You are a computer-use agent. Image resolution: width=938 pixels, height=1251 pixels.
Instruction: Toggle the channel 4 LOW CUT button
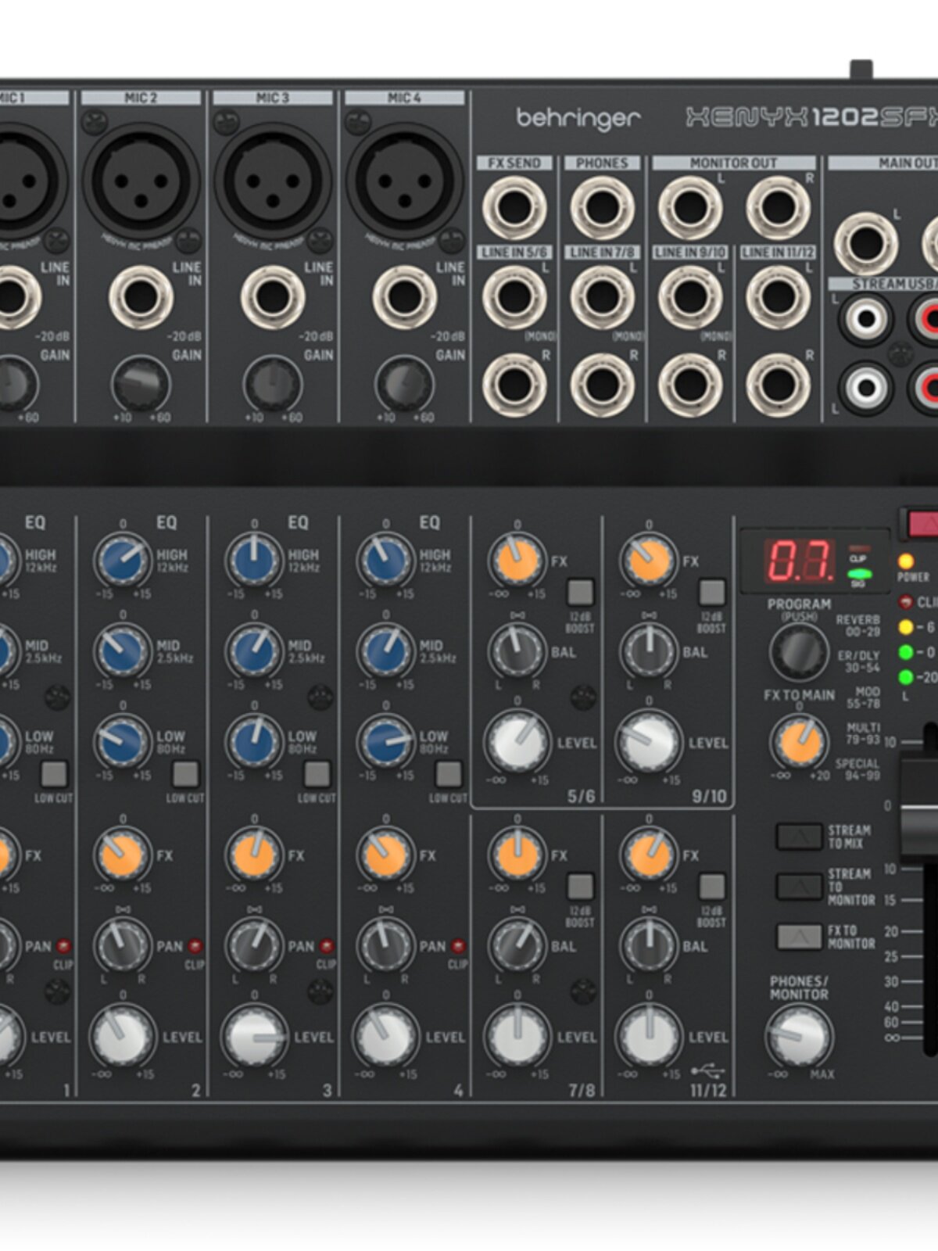click(x=448, y=774)
